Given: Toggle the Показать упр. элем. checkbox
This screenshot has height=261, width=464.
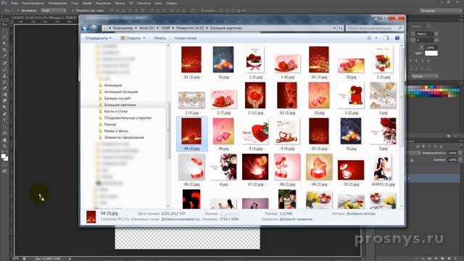Looking at the screenshot, I should 72,11.
